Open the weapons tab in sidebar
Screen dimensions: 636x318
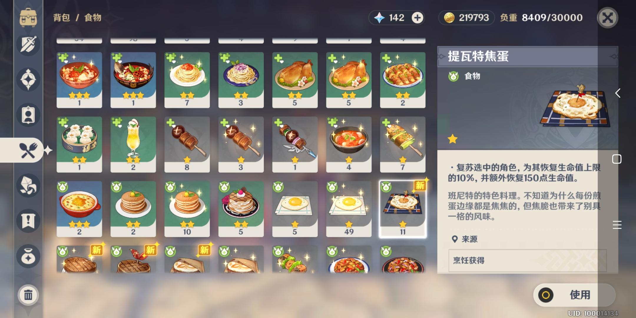click(x=28, y=44)
